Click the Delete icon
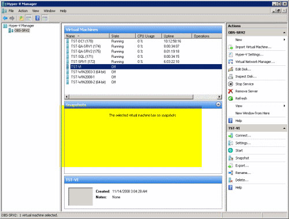Screen dimensions: 289x219 [x=231, y=180]
